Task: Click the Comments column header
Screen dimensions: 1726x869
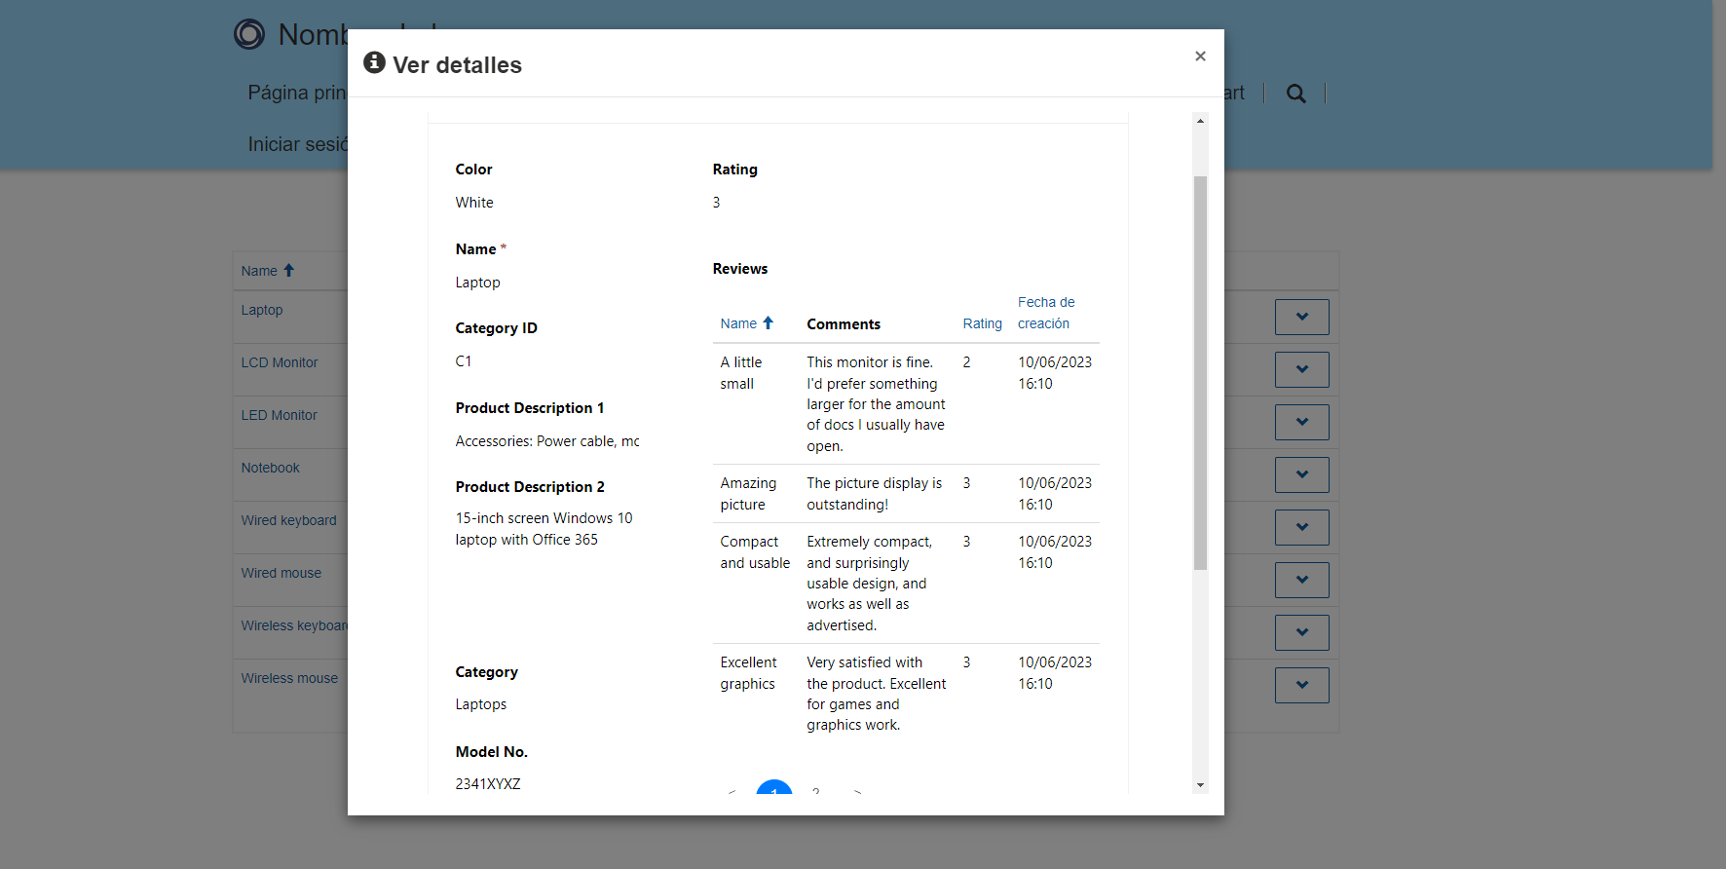Action: click(x=844, y=324)
